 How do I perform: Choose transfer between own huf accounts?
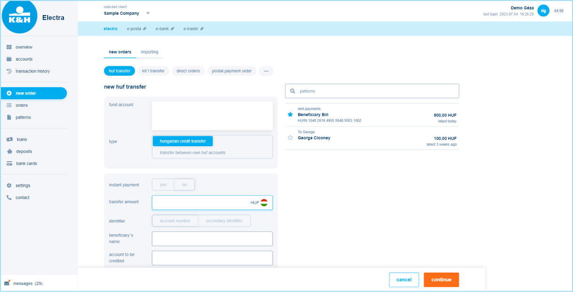coord(192,152)
